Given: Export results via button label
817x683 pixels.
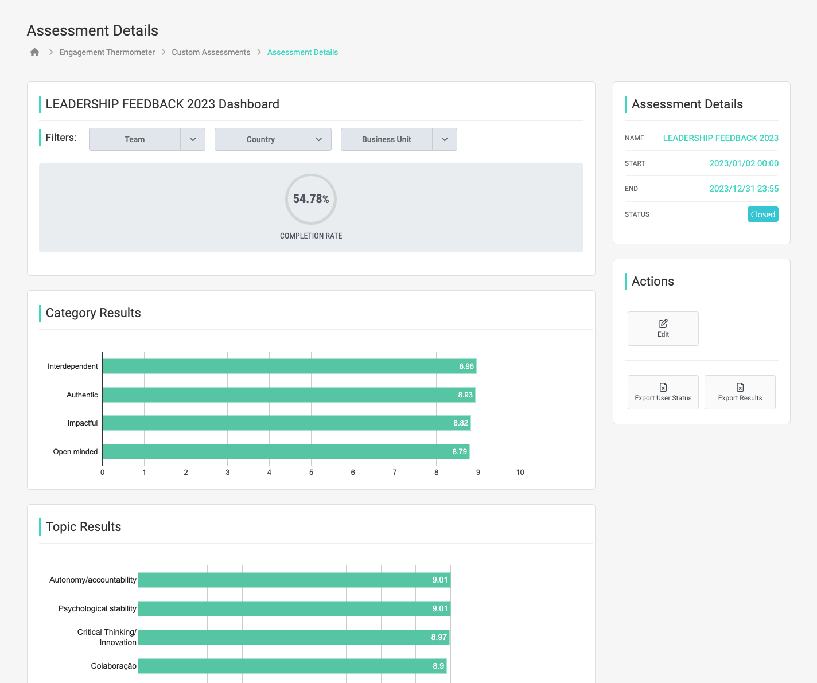Looking at the screenshot, I should (740, 398).
